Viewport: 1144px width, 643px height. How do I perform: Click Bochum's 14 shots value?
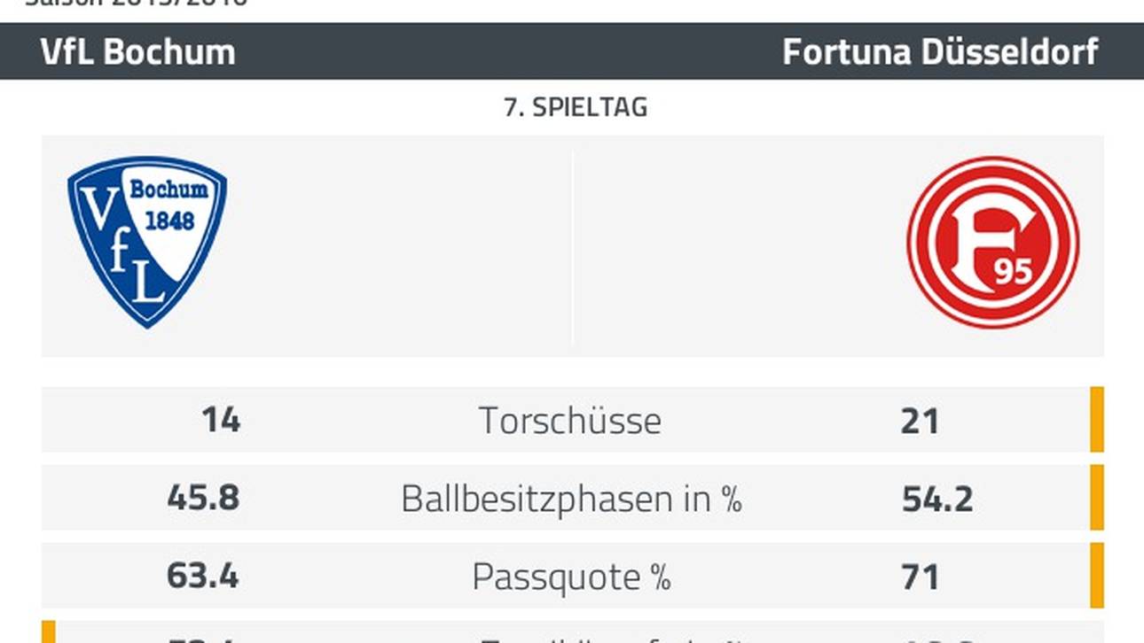click(221, 420)
